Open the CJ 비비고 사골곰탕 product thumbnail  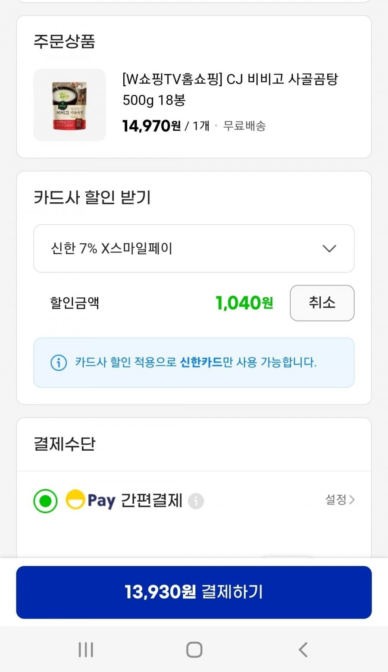70,105
